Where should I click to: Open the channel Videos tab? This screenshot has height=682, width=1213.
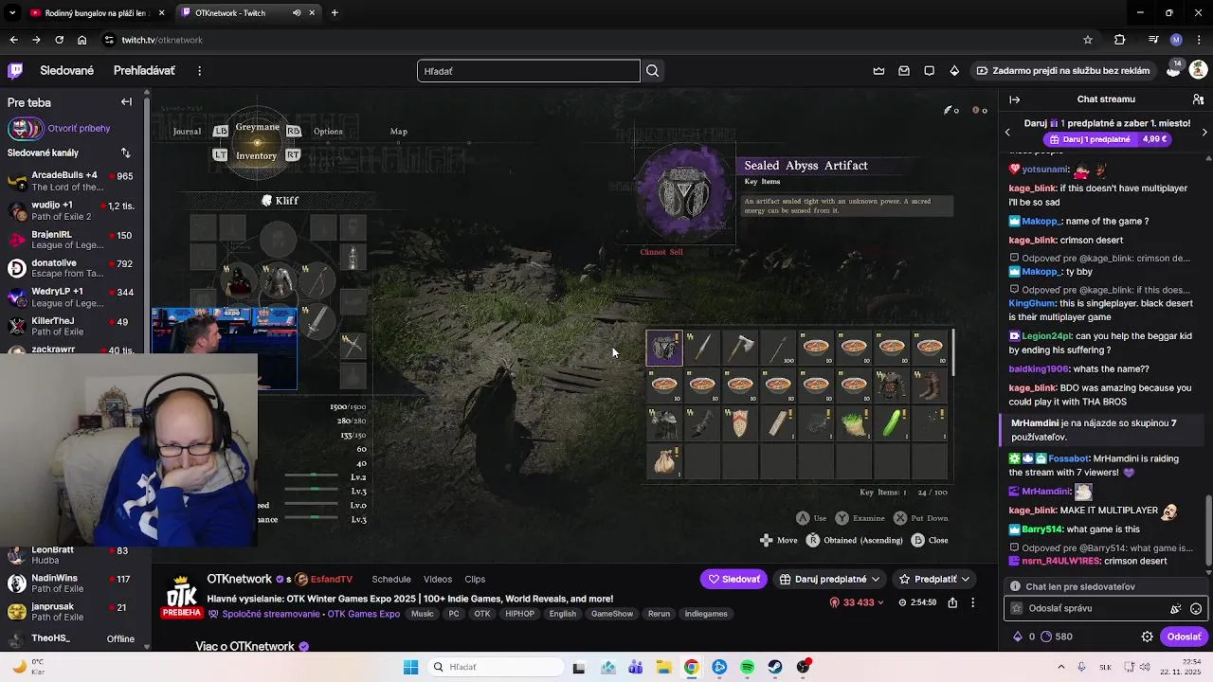coord(438,579)
